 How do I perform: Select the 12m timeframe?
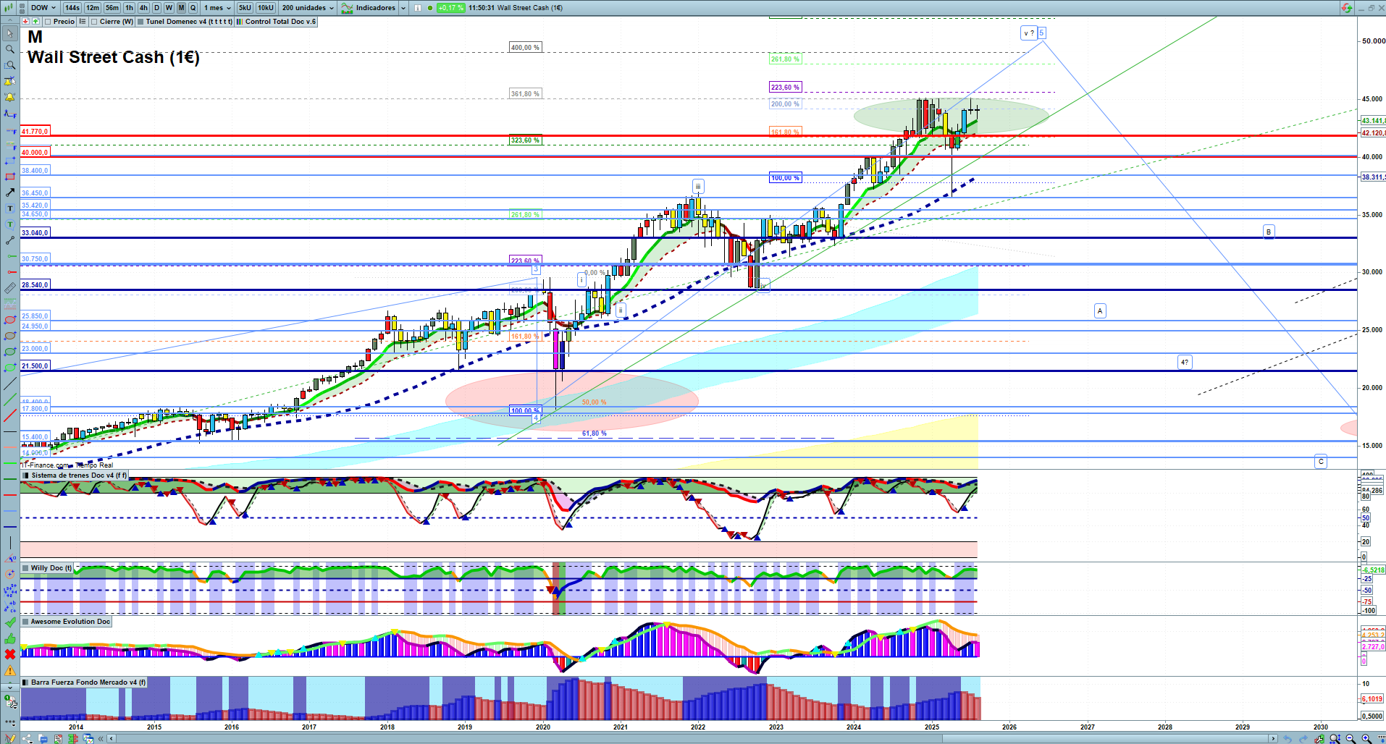93,8
